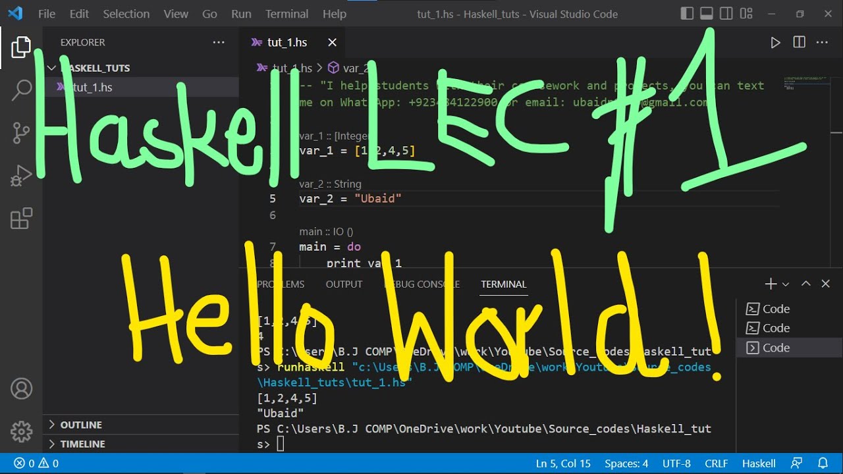
Task: Open the editor More Actions menu
Action: [822, 42]
